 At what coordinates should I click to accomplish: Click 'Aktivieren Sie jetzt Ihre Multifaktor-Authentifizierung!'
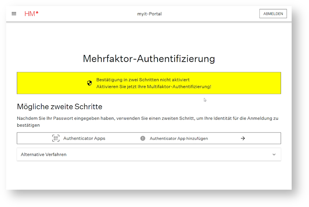[x=154, y=87]
